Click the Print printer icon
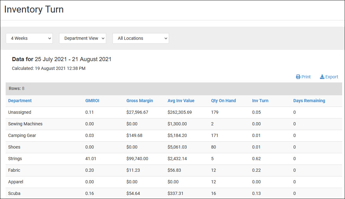 [298, 77]
